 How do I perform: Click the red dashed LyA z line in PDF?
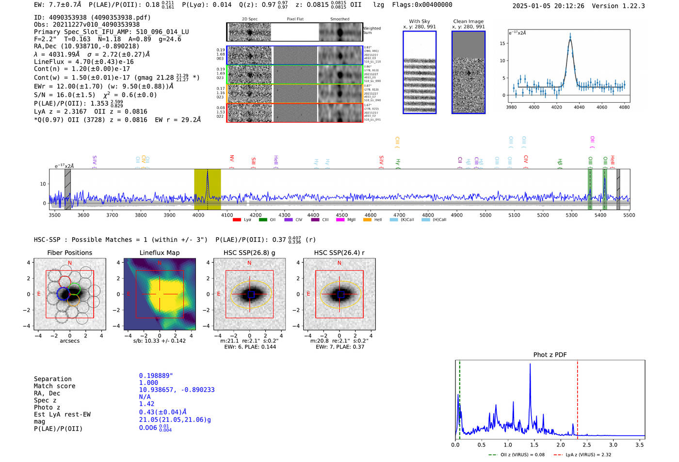click(x=578, y=399)
